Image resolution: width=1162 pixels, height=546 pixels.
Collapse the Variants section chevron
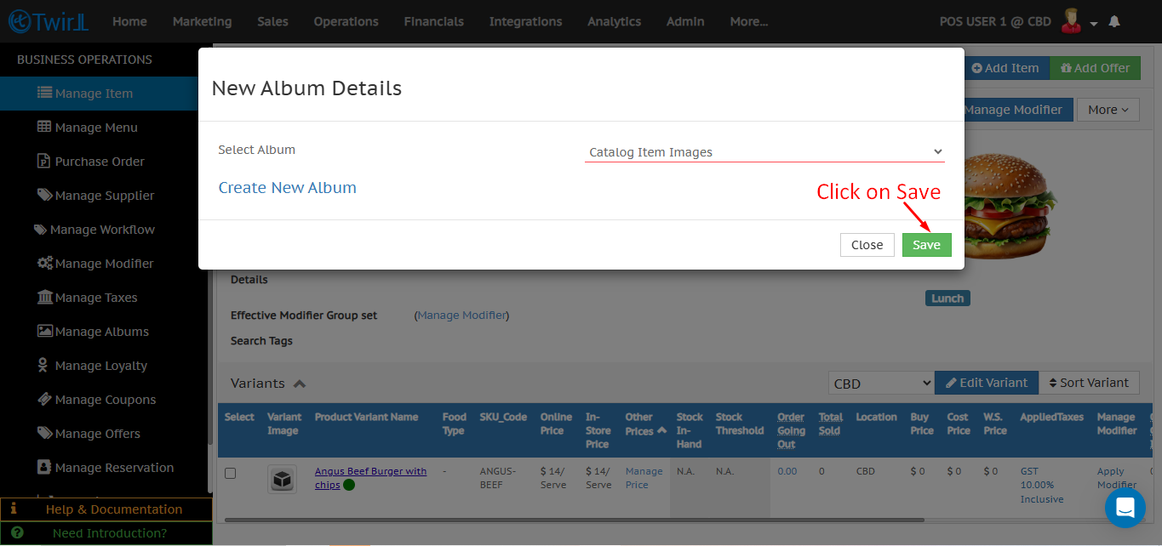300,384
